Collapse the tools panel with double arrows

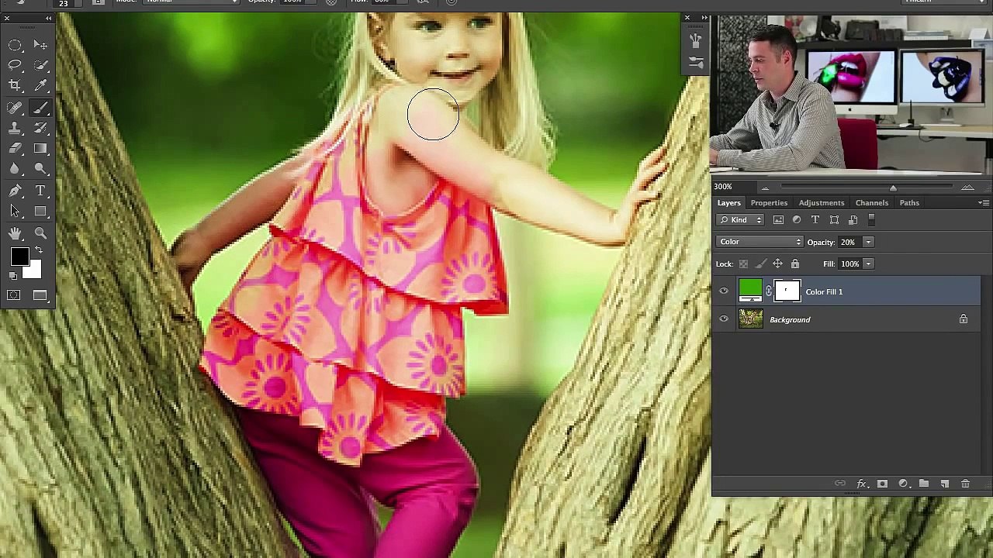tap(49, 18)
